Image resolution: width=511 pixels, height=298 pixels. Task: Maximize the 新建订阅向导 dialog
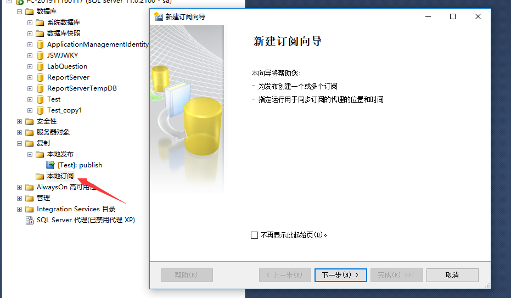[453, 16]
